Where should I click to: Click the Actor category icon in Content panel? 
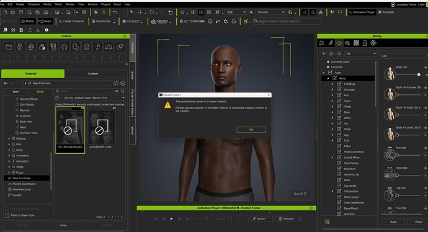pyautogui.click(x=20, y=47)
